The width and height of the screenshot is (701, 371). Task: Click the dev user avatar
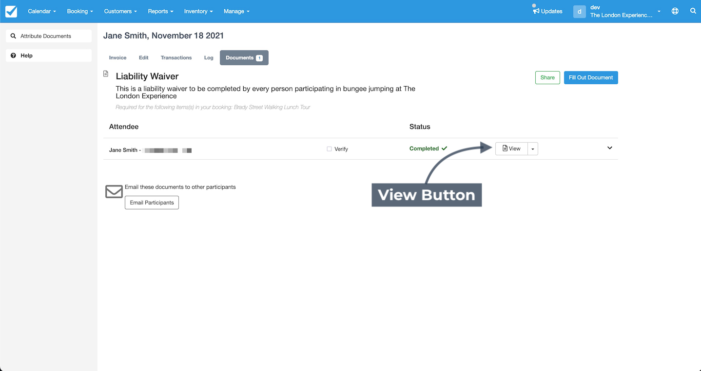pos(579,11)
